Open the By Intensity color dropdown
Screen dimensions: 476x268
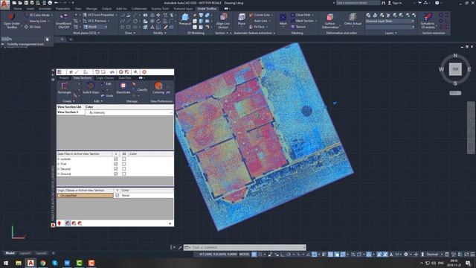tap(129, 112)
